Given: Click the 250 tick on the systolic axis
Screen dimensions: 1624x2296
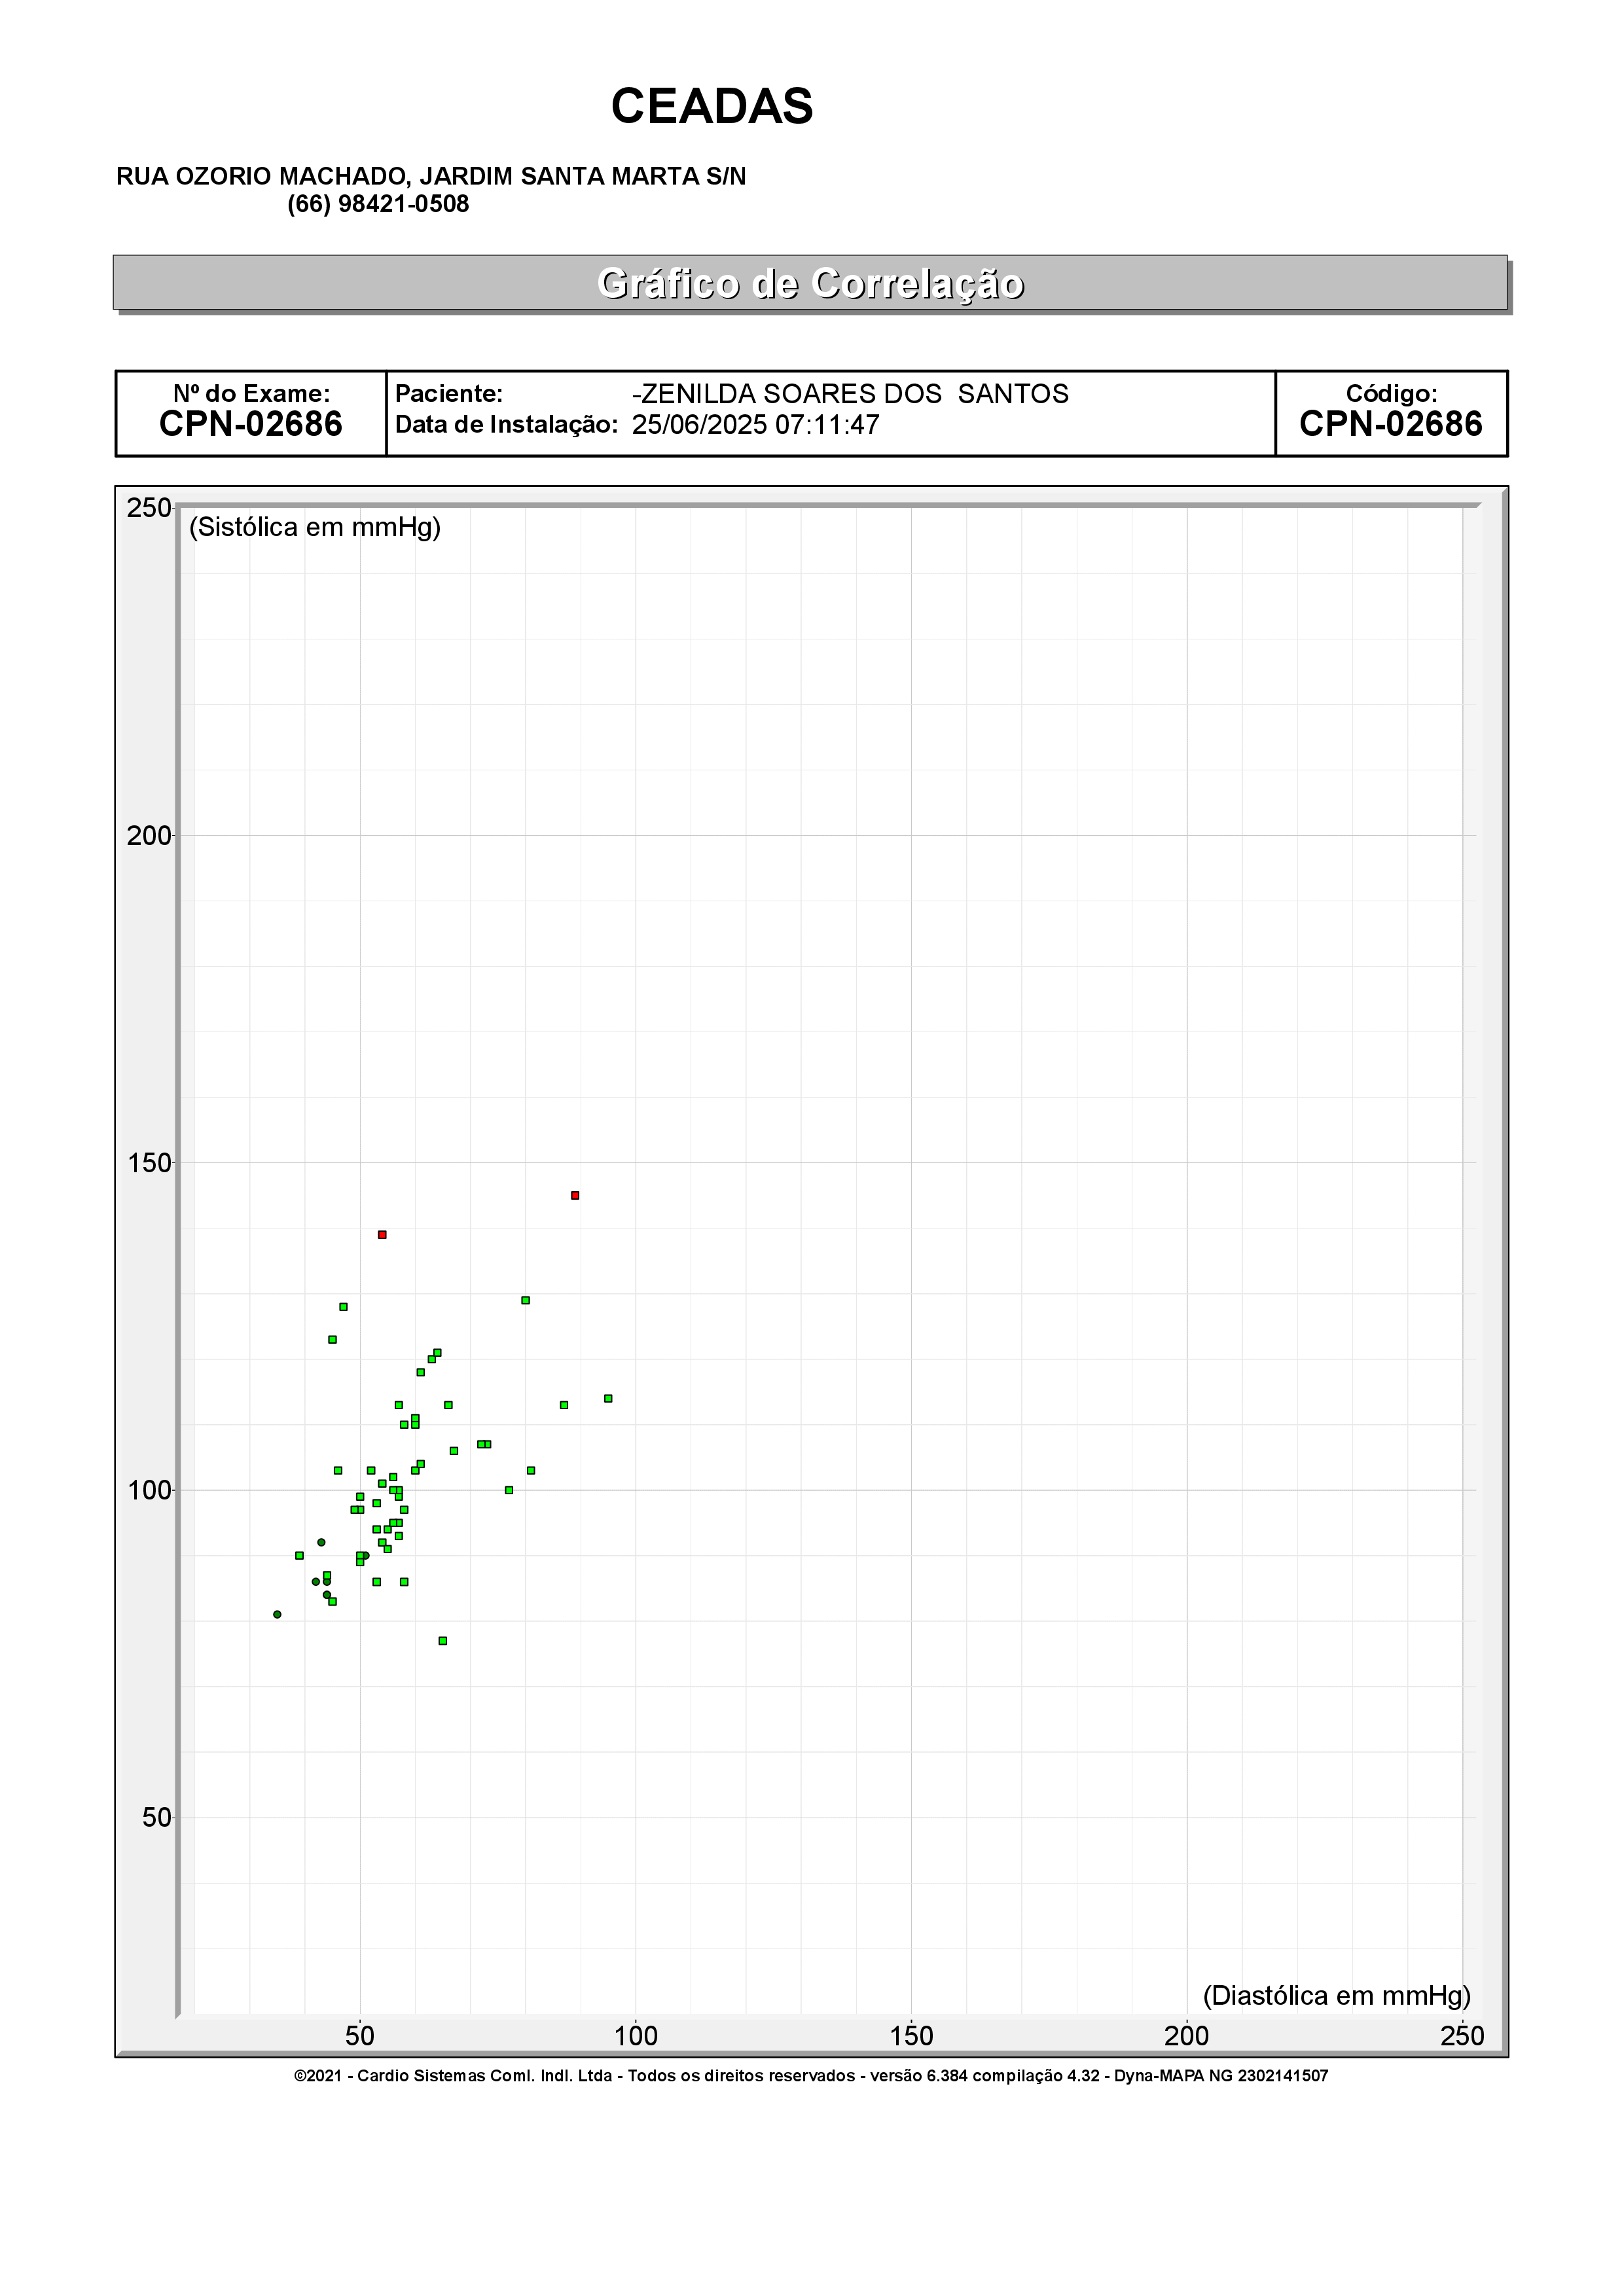Looking at the screenshot, I should (149, 508).
